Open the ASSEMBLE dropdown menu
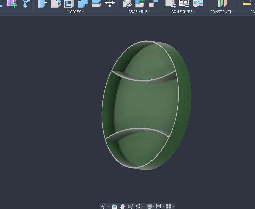This screenshot has height=209, width=255. [x=139, y=12]
